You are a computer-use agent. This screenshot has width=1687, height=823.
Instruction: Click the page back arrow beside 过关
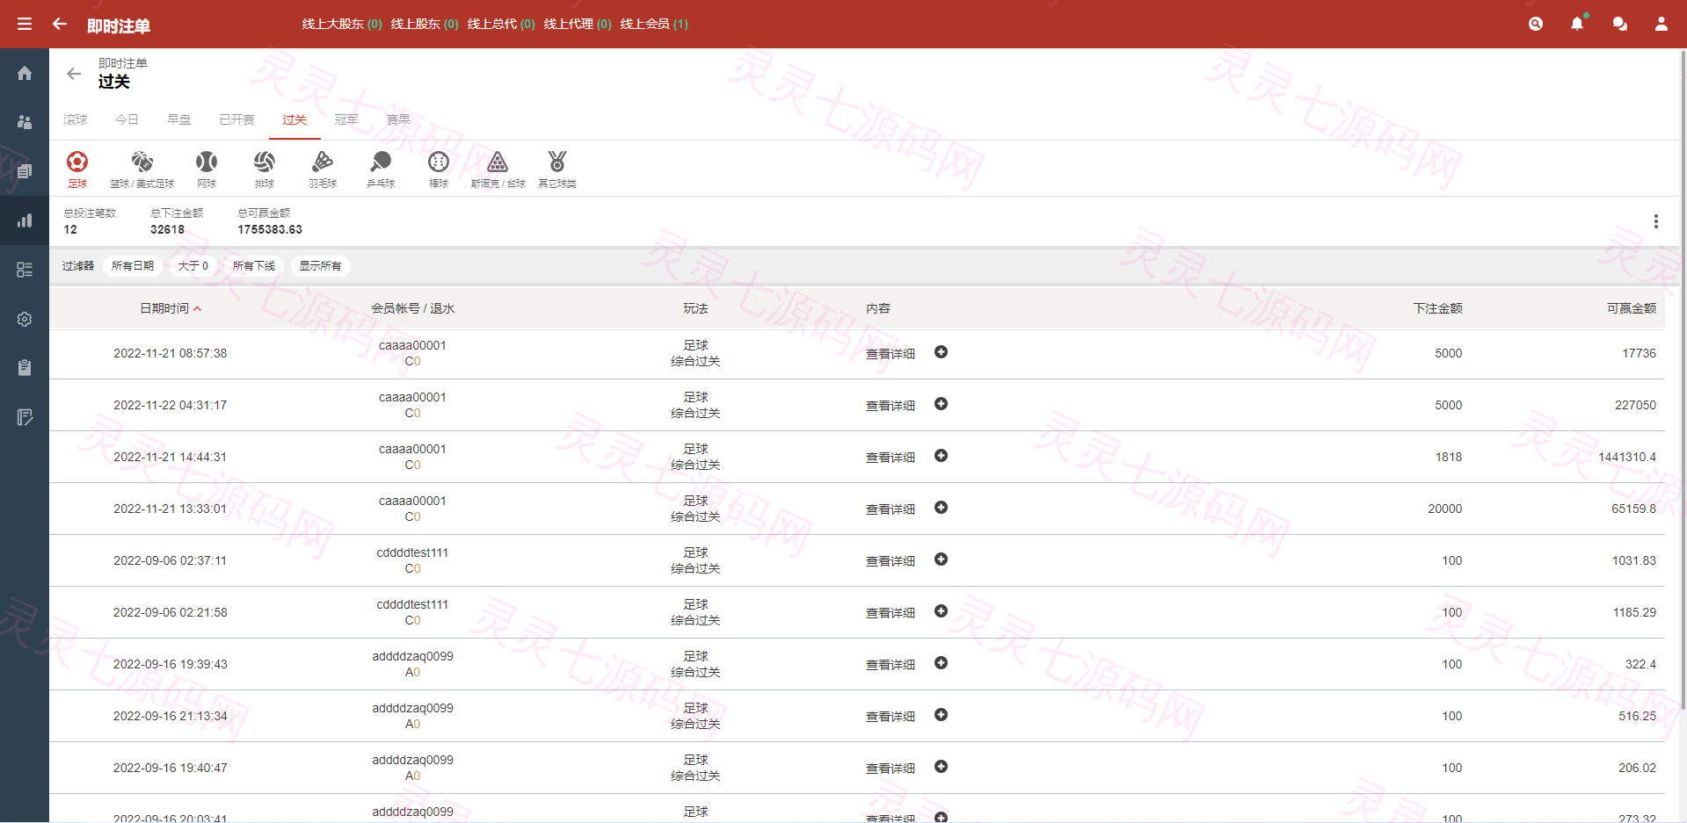[74, 74]
